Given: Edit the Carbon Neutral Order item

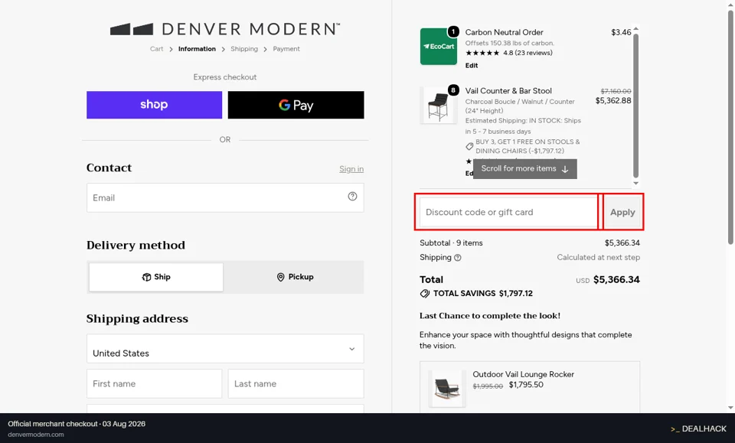Looking at the screenshot, I should (472, 66).
